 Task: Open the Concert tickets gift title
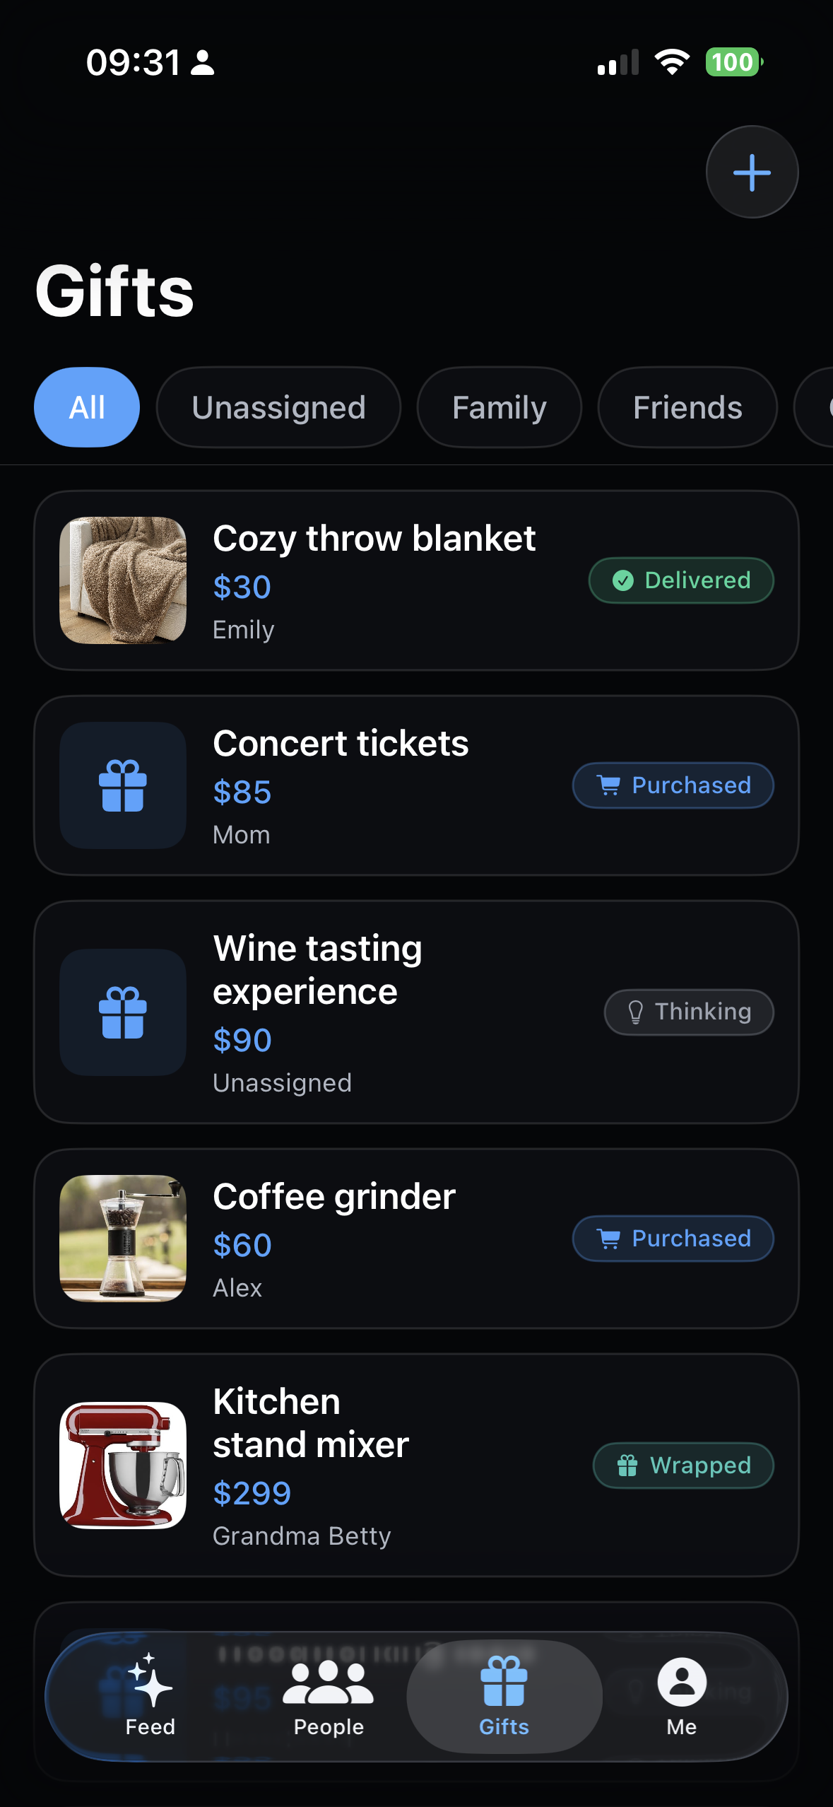click(x=341, y=743)
